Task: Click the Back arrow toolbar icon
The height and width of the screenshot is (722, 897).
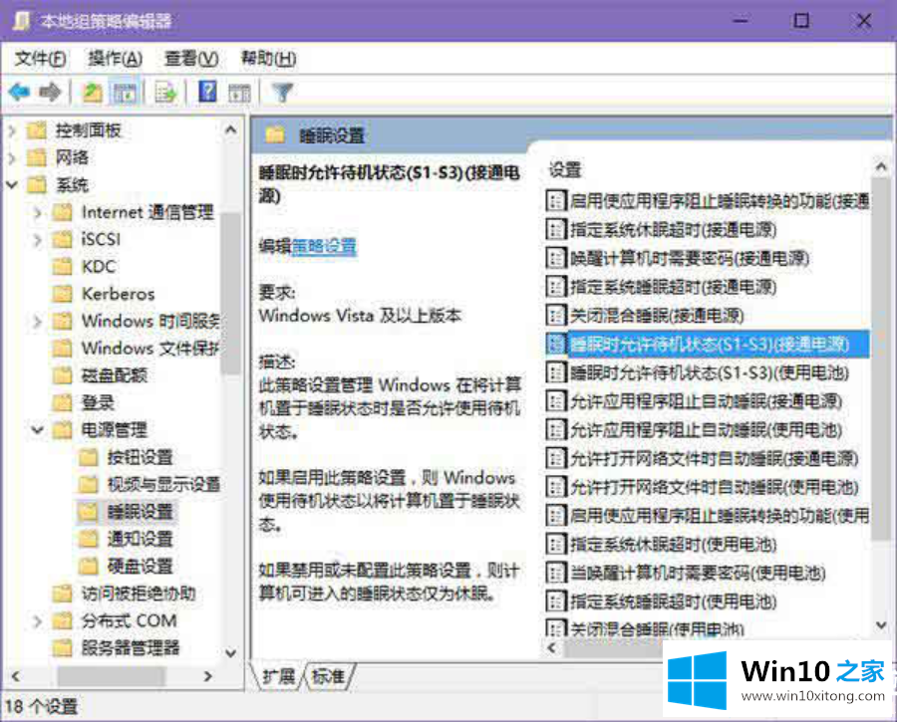Action: pos(20,92)
